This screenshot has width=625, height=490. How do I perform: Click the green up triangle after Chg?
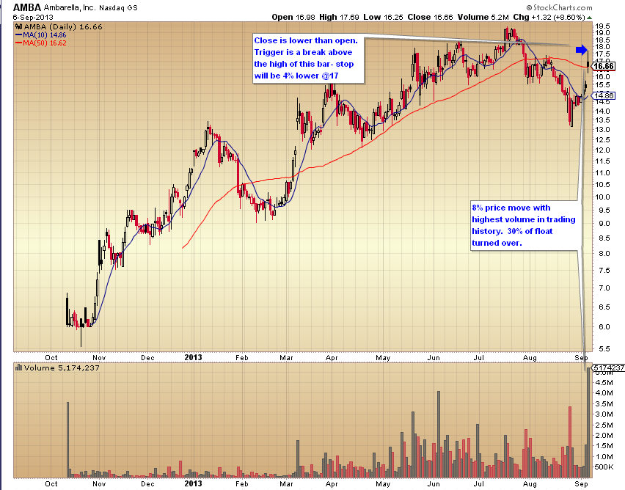[x=590, y=17]
